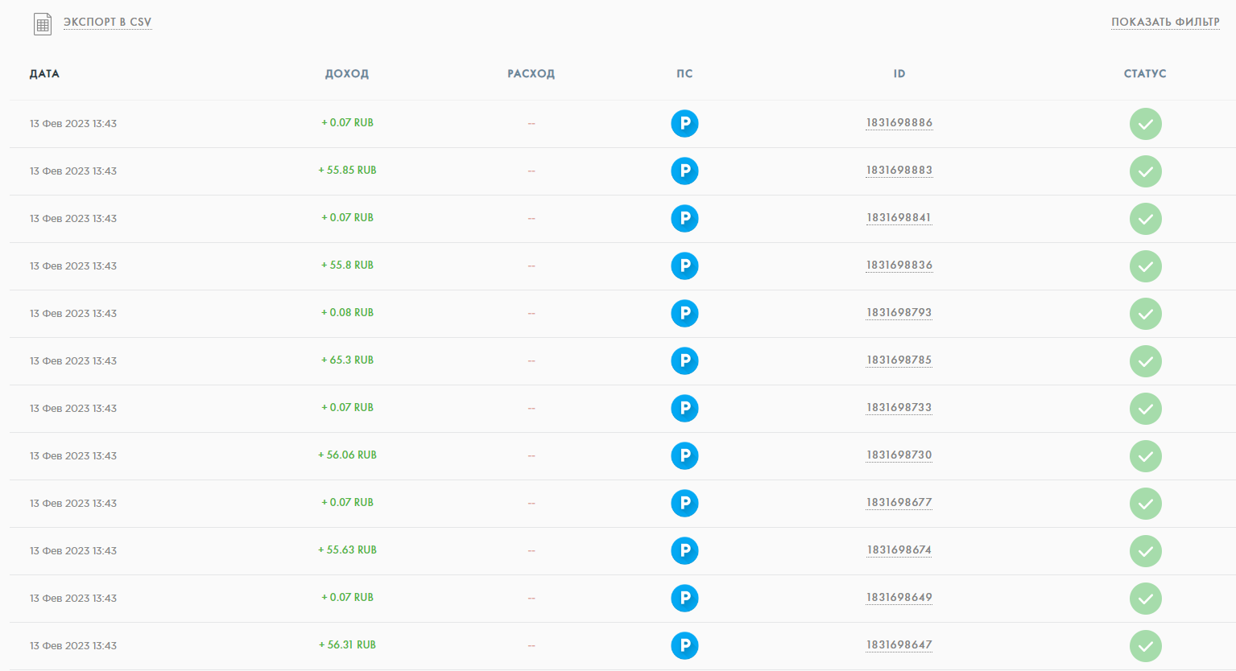The image size is (1236, 671).
Task: Click the income amount for ID 1831698886
Action: click(347, 123)
